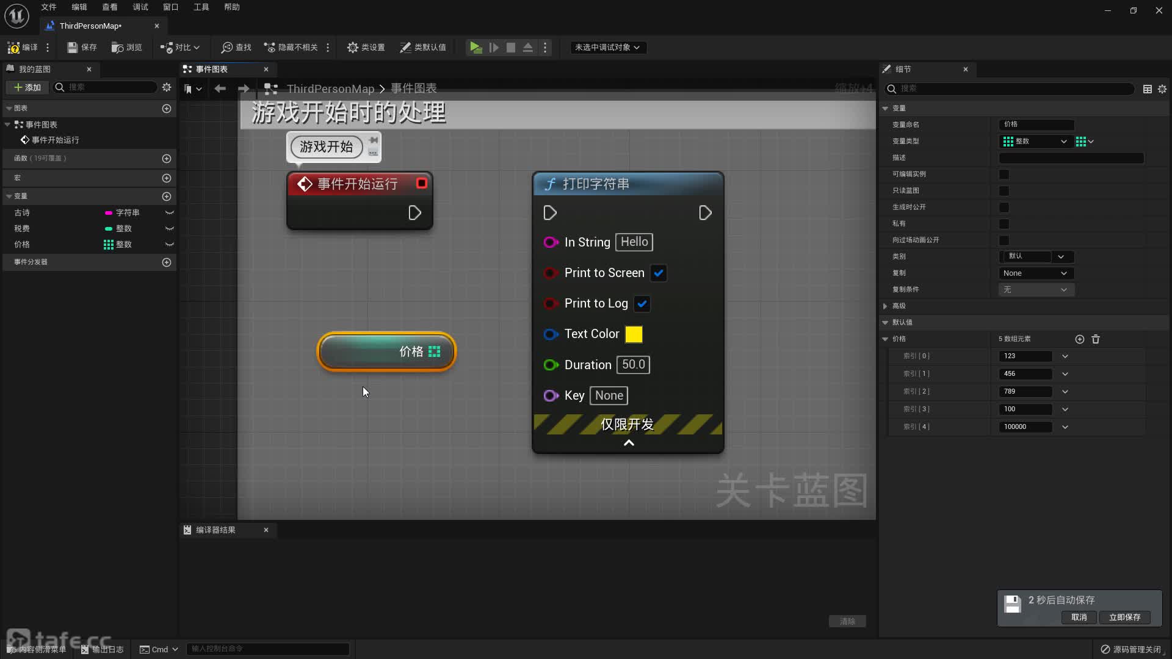
Task: Open the Edit (编辑) menu
Action: [79, 7]
